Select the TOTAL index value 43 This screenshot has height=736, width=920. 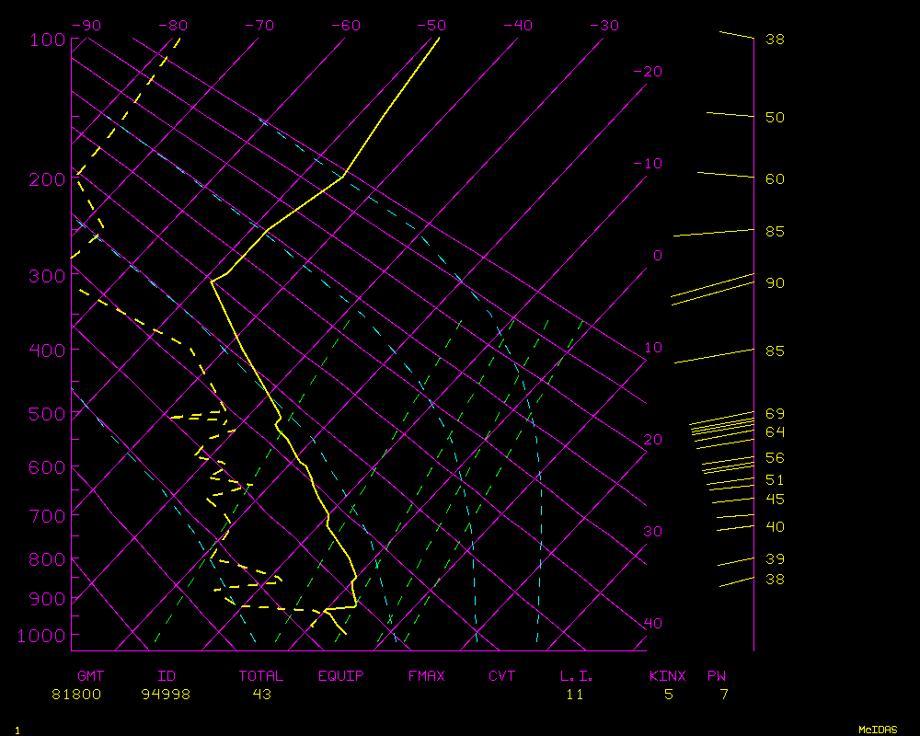pos(262,695)
